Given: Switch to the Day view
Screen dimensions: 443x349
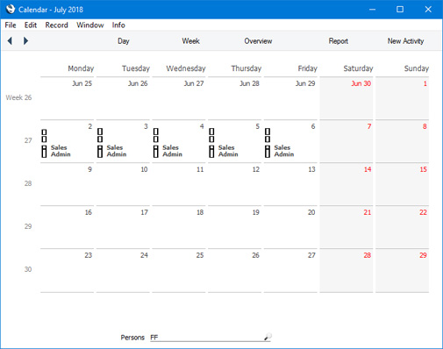Looking at the screenshot, I should (124, 41).
